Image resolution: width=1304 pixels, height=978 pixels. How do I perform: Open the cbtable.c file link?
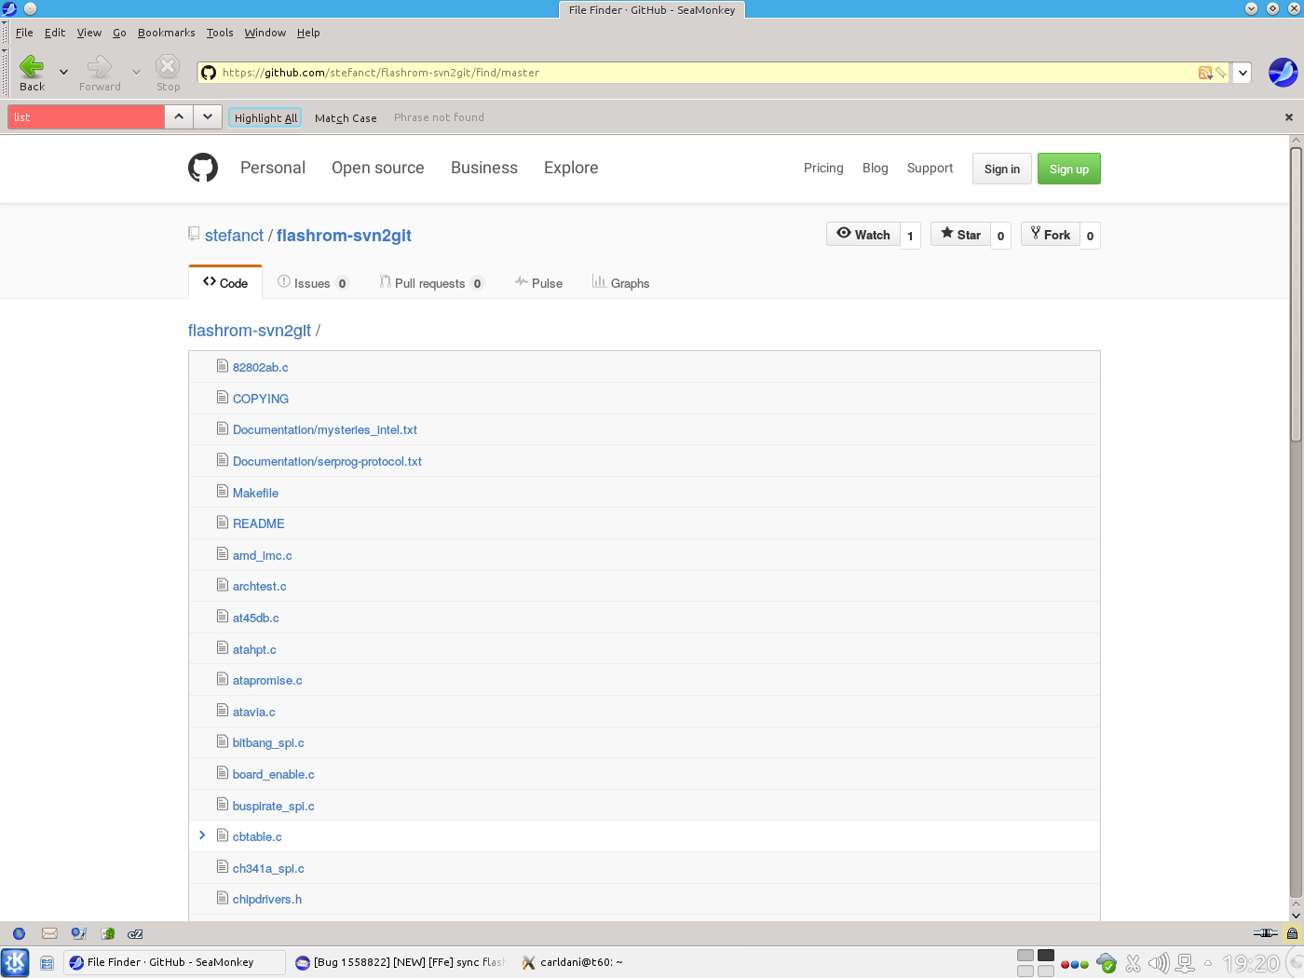(x=257, y=836)
